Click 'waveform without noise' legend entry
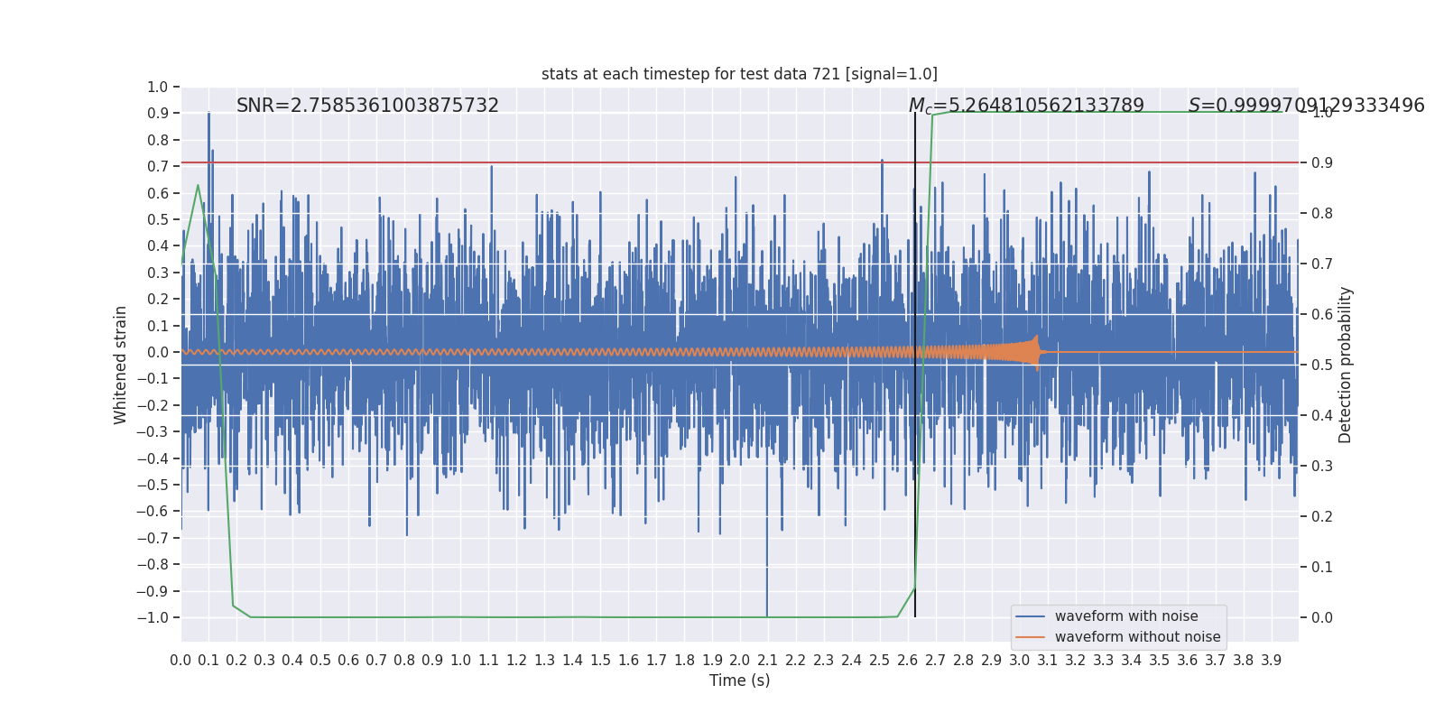The width and height of the screenshot is (1444, 722). [x=1137, y=637]
